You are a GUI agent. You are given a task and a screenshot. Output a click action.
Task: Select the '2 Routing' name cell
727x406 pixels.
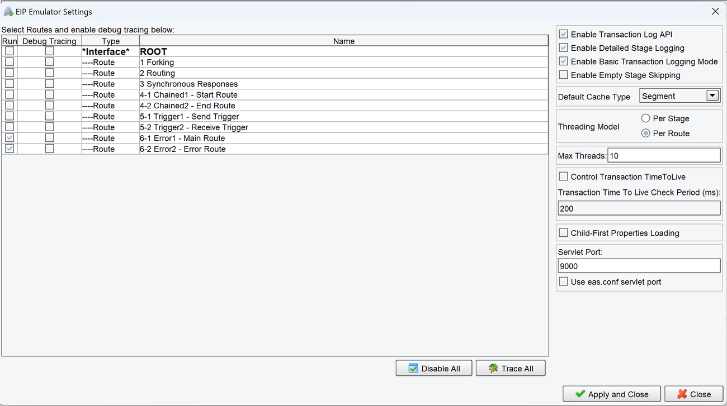pos(344,73)
